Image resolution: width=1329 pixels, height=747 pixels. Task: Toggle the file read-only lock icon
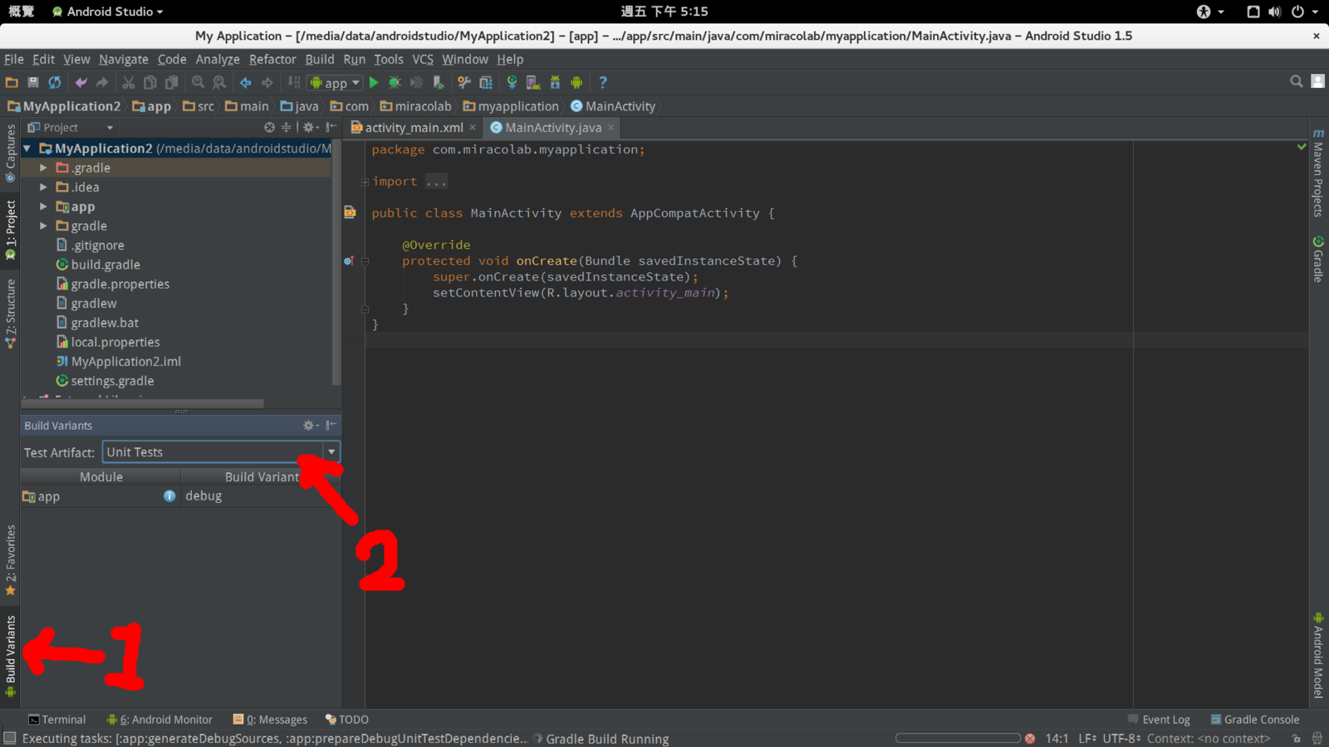point(1296,738)
